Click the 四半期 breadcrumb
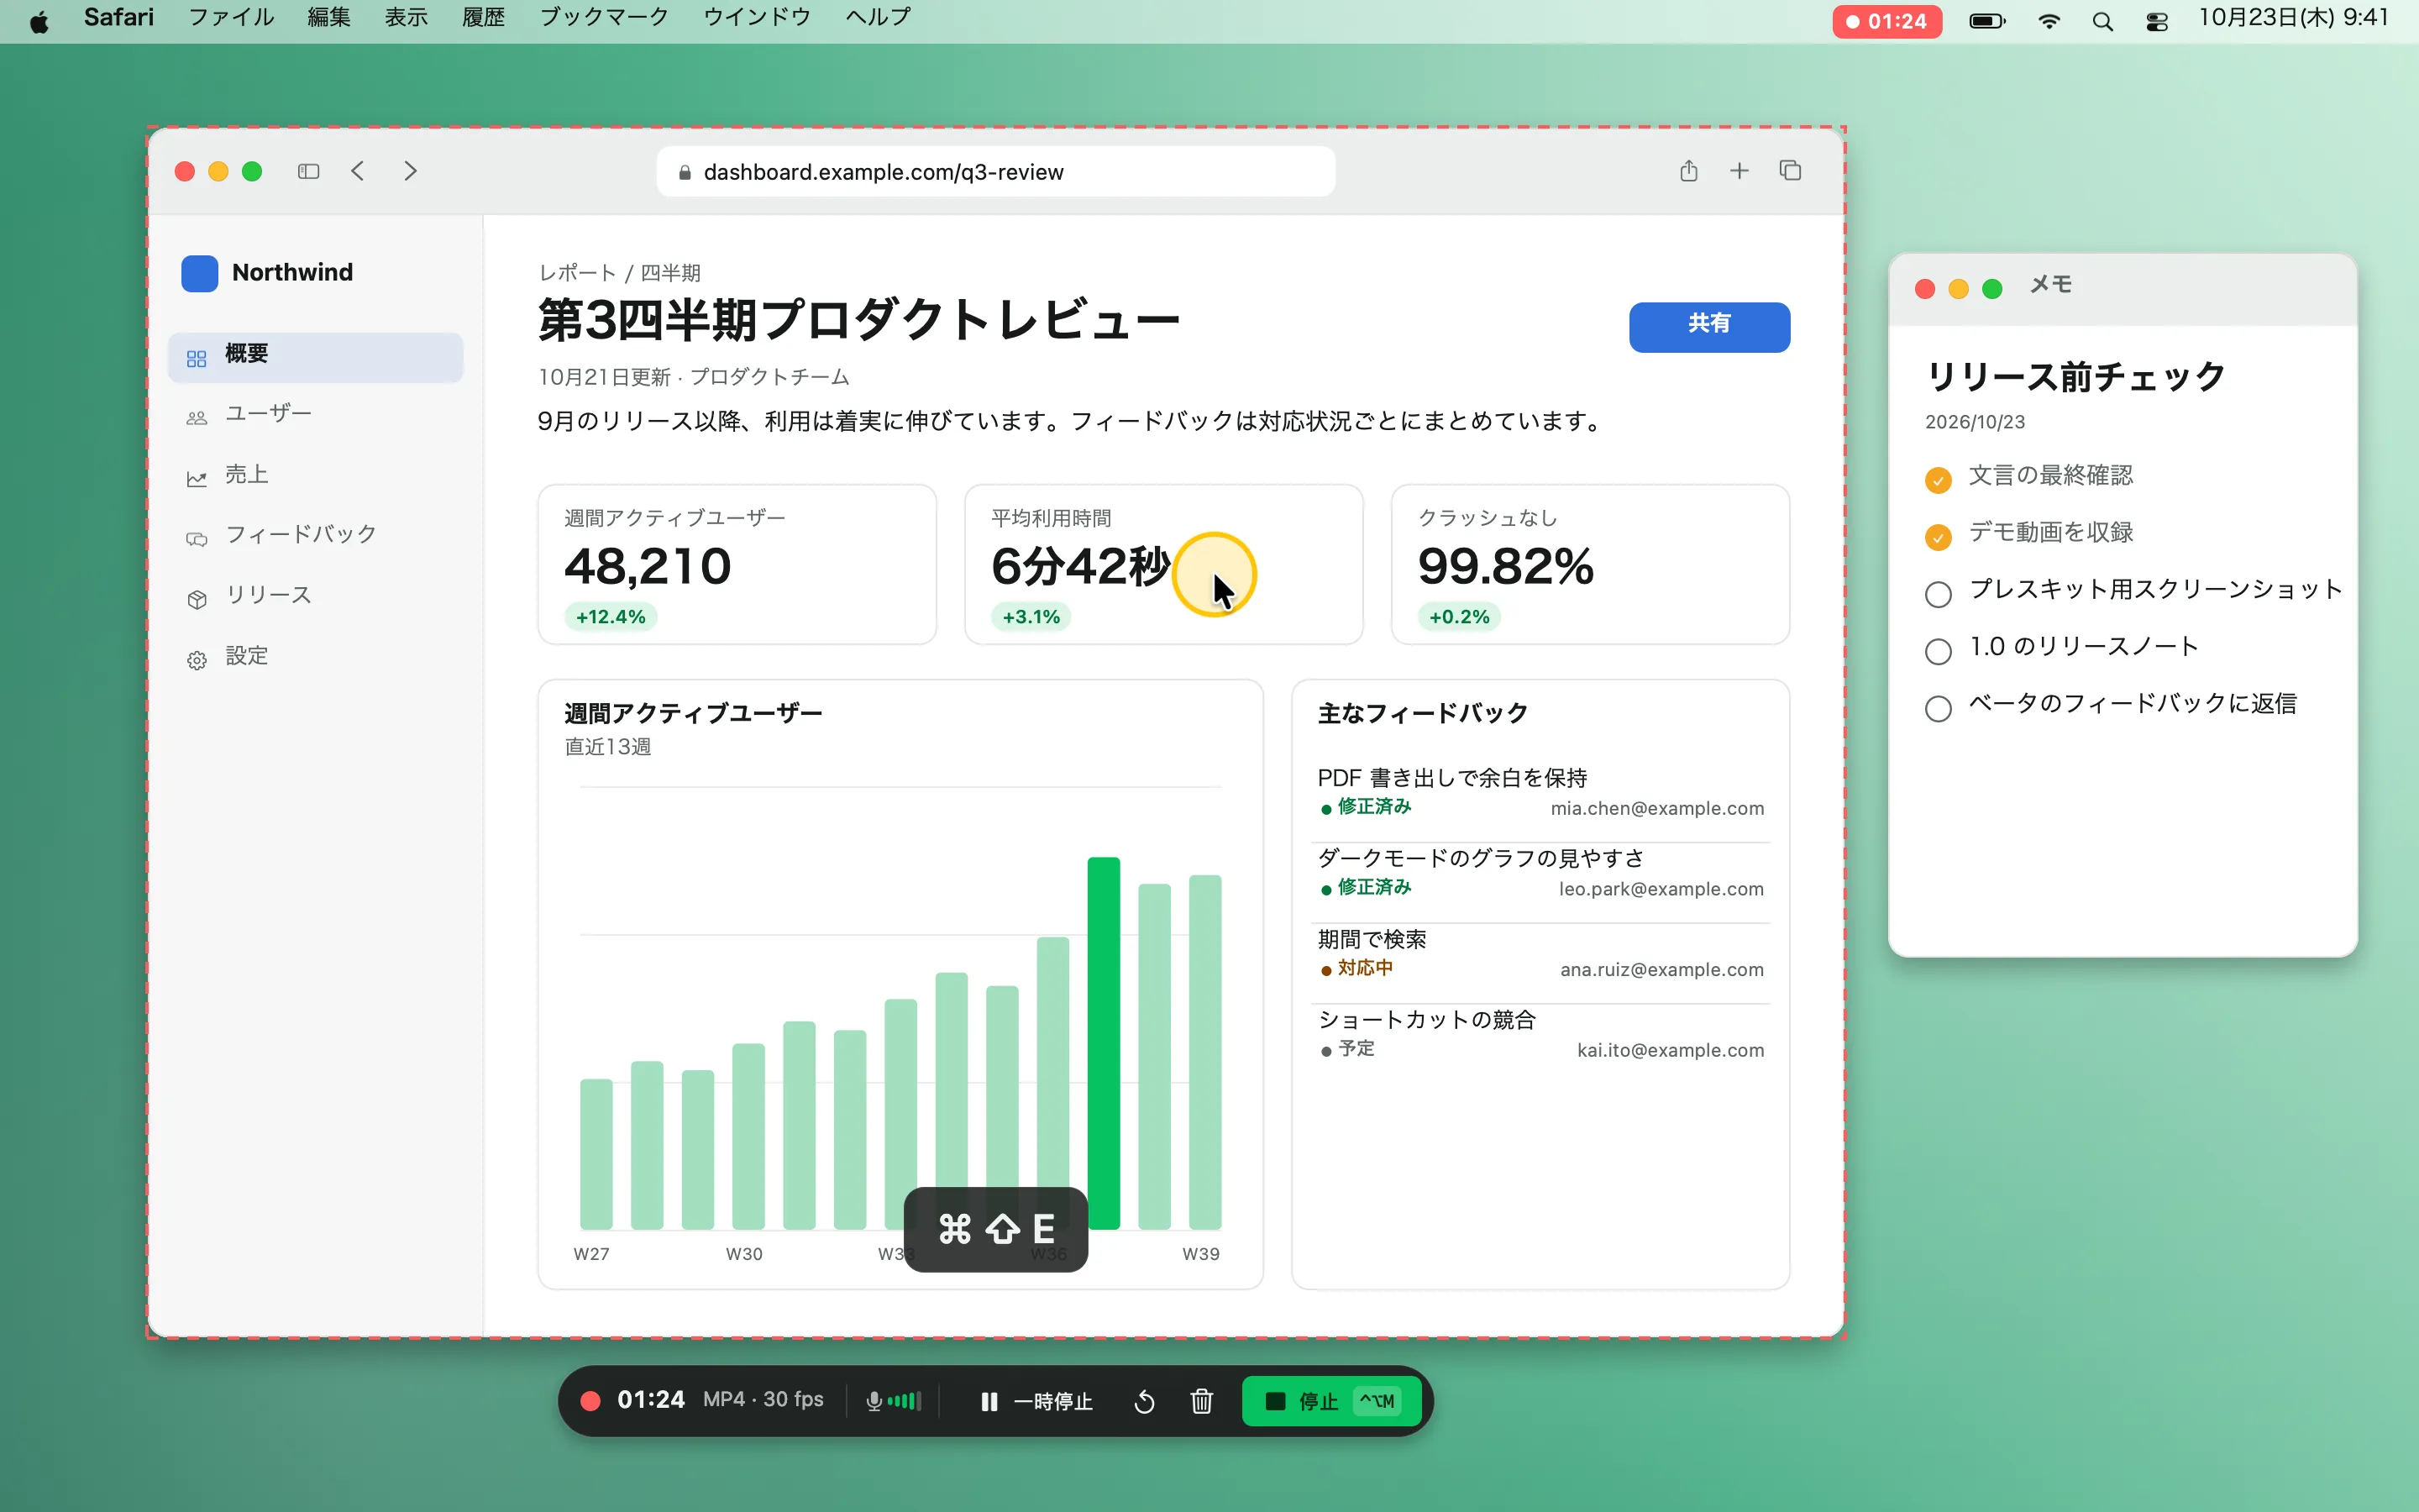This screenshot has height=1512, width=2419. pos(669,273)
